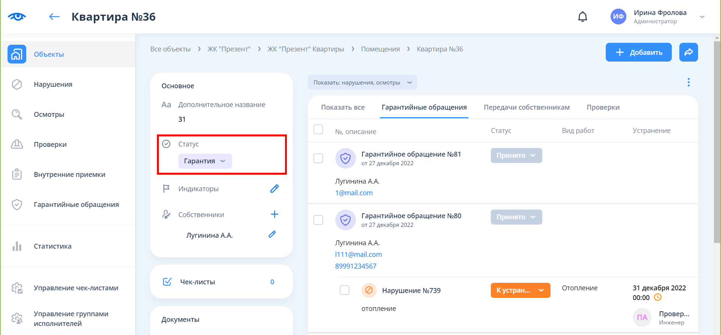
Task: Toggle the select-all checkbox in the table header
Action: [318, 129]
